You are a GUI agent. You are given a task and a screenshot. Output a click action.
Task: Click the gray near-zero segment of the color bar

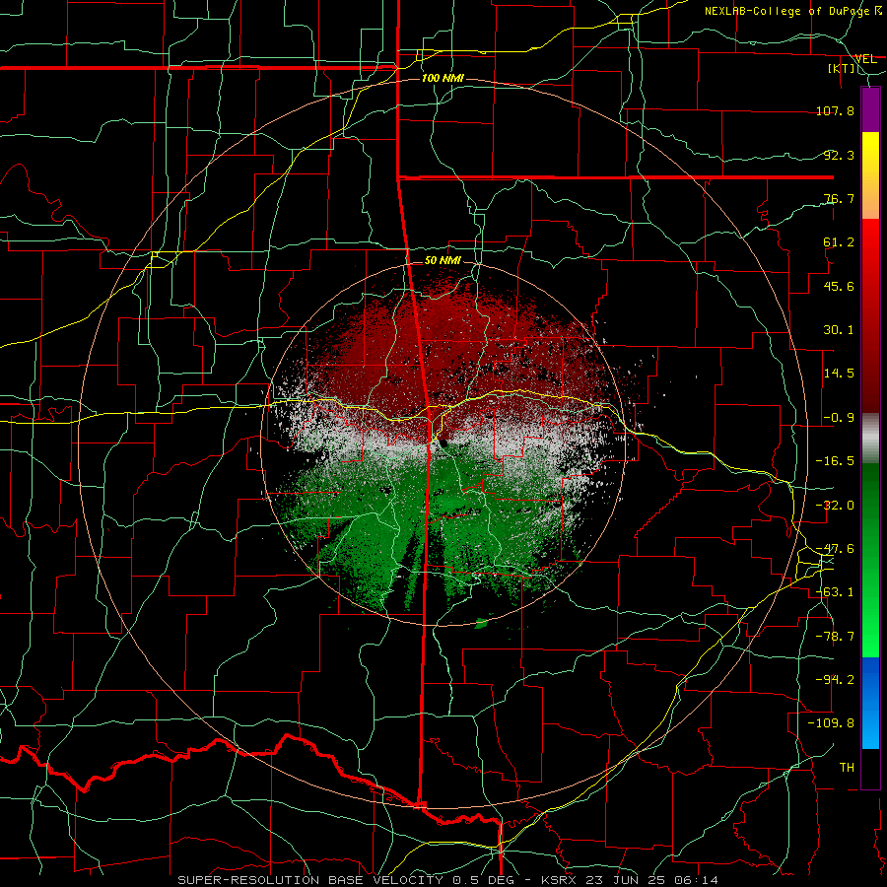point(870,439)
